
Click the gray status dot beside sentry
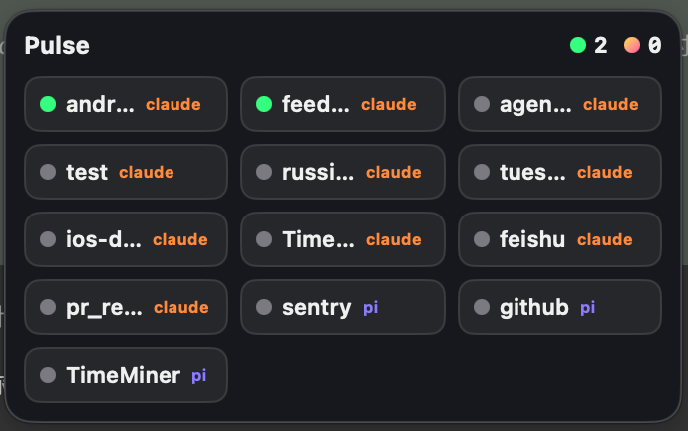tap(264, 307)
